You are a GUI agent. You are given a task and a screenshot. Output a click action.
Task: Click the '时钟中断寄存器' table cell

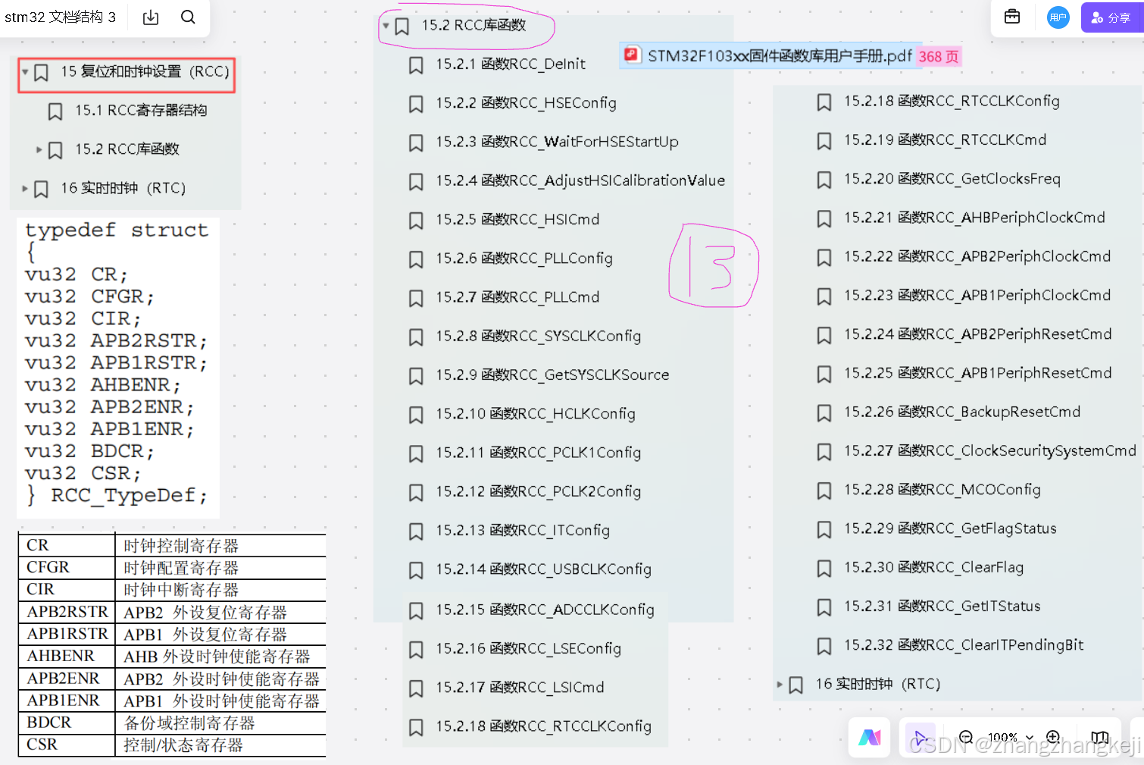(220, 590)
